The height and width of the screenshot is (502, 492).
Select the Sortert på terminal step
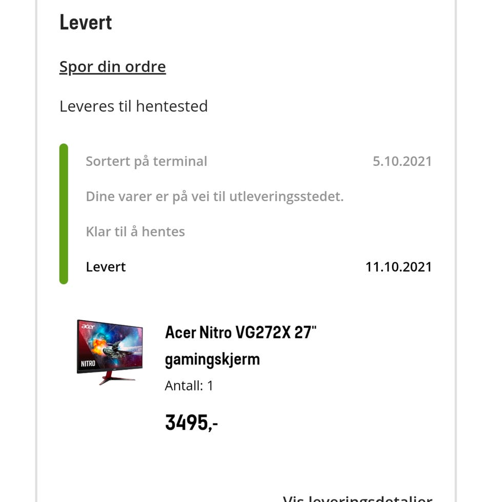[x=147, y=161]
